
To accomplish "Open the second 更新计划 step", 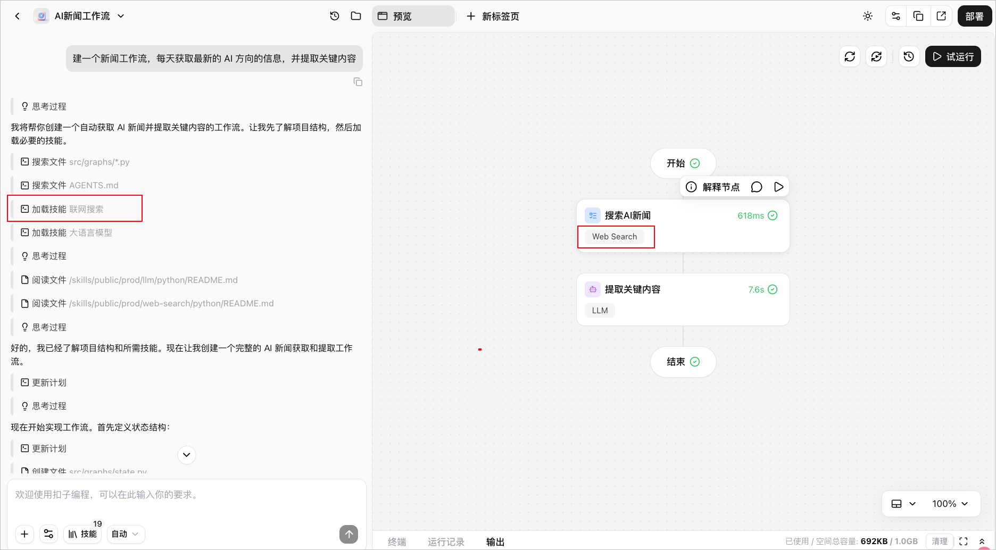I will click(44, 448).
